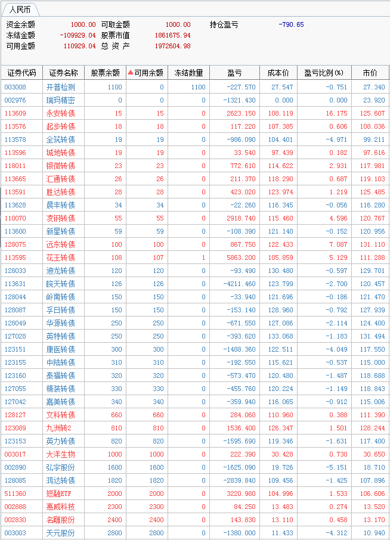Sort by 市价 column header
Image resolution: width=390 pixels, height=540 pixels.
(370, 73)
